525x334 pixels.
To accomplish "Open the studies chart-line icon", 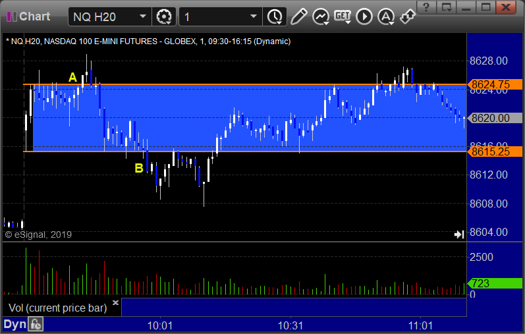I will click(x=321, y=16).
